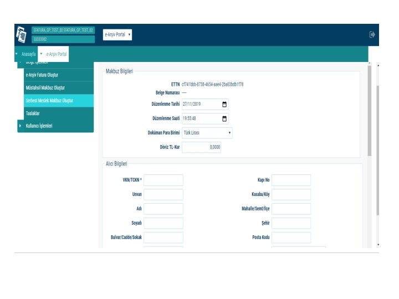The image size is (399, 299).
Task: Click the Adı input field
Action: coord(163,209)
